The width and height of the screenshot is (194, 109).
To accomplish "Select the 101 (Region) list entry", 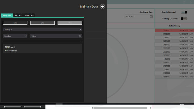I will (10, 47).
